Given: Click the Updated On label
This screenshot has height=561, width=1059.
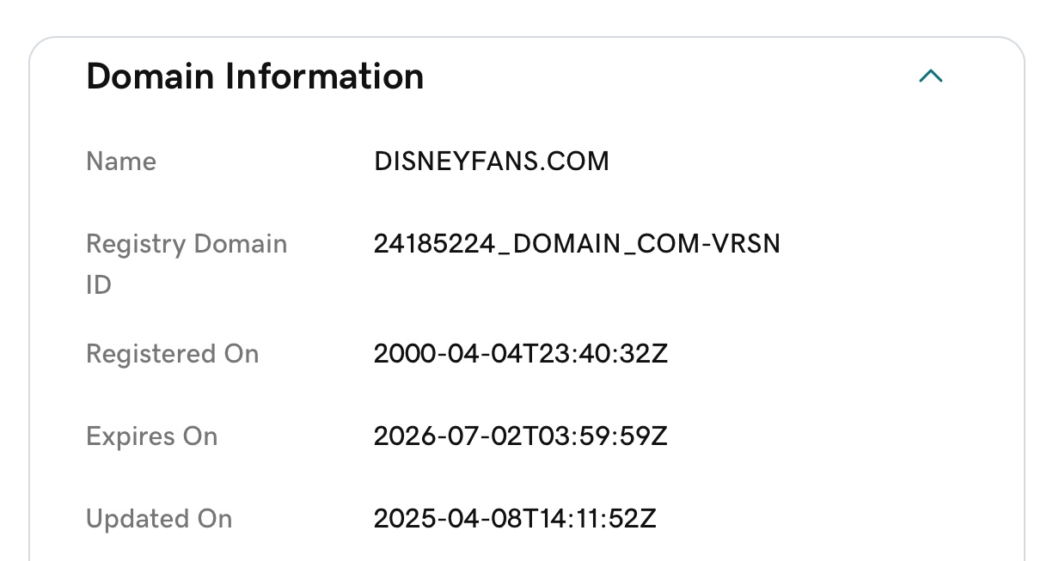Looking at the screenshot, I should pyautogui.click(x=159, y=519).
